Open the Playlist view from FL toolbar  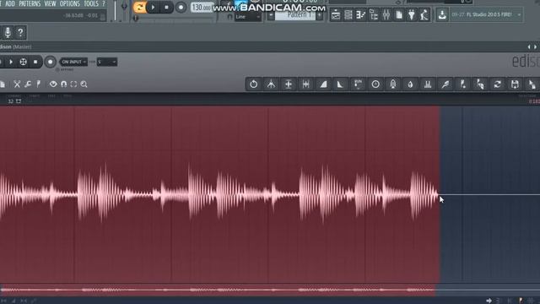(x=336, y=15)
